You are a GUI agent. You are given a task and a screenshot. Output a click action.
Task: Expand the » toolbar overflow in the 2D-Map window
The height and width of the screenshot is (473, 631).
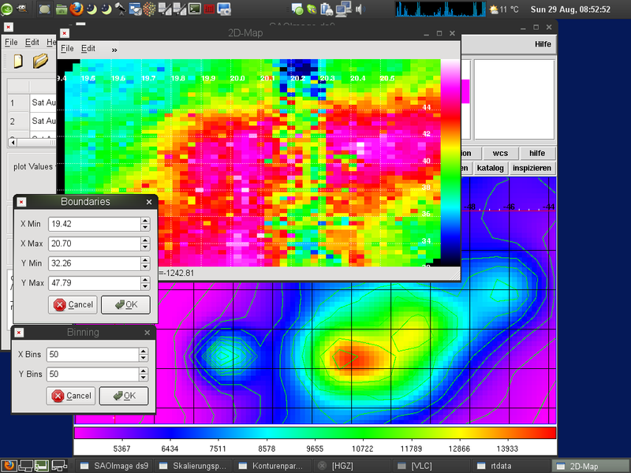(x=114, y=48)
